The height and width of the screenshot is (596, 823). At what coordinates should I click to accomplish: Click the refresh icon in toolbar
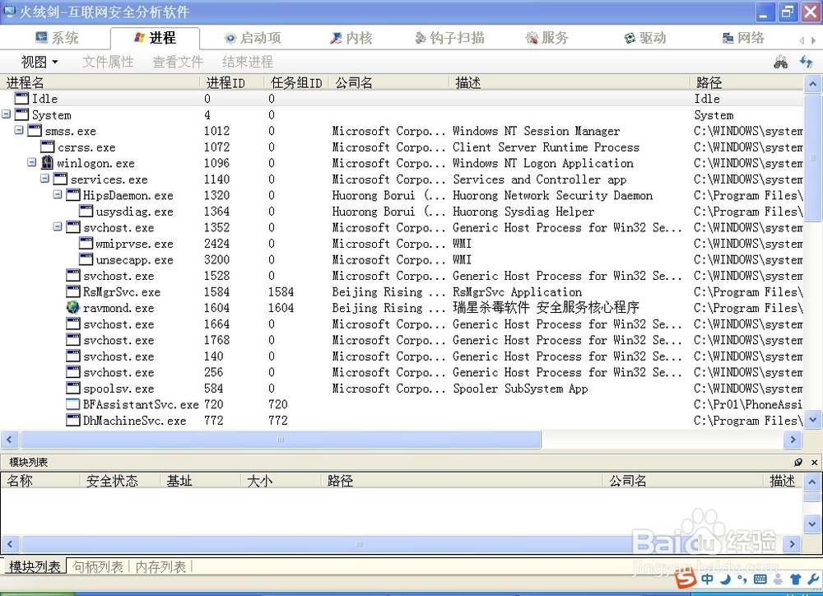pyautogui.click(x=806, y=62)
